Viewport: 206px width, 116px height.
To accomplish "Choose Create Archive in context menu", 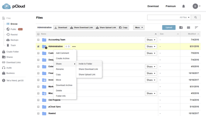I will point(65,58).
